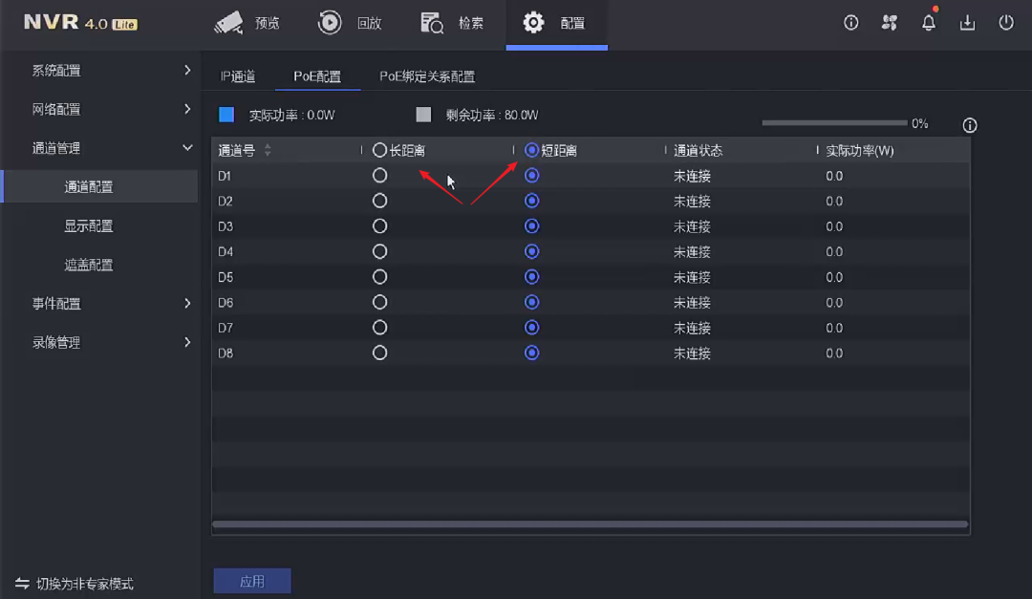The image size is (1032, 599).
Task: Set D3 to 长距离
Action: (x=379, y=226)
